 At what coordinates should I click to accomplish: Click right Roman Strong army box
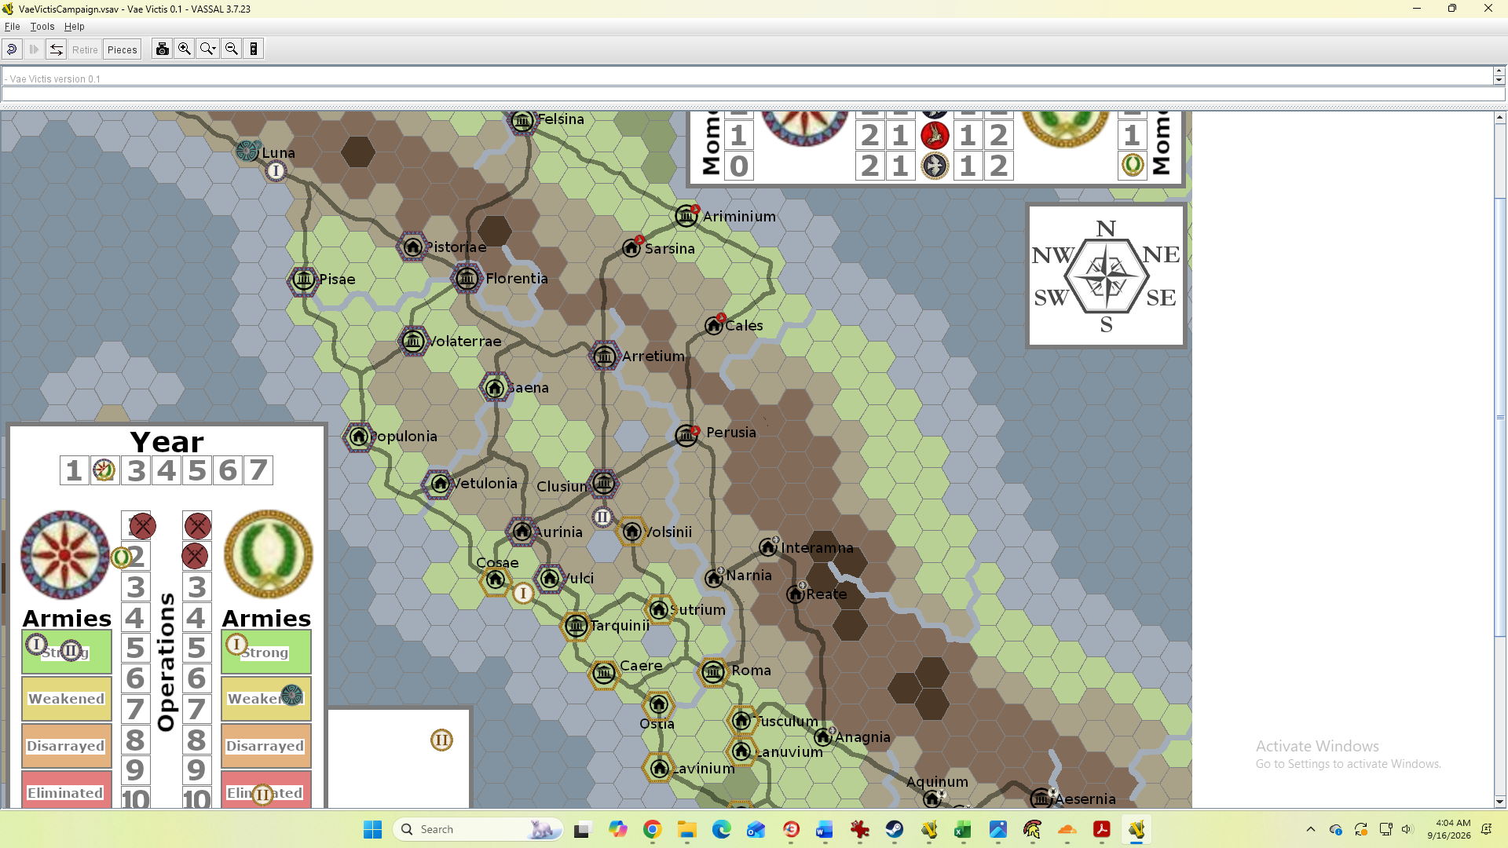click(x=266, y=652)
